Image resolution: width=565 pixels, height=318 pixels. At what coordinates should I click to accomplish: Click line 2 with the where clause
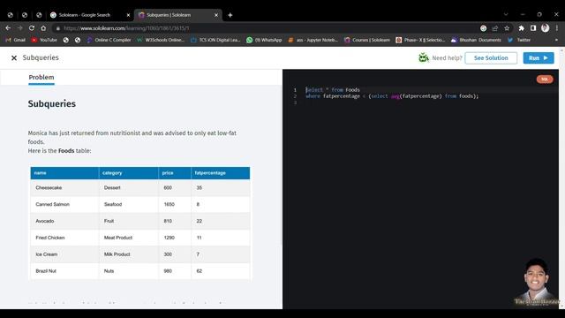[392, 96]
